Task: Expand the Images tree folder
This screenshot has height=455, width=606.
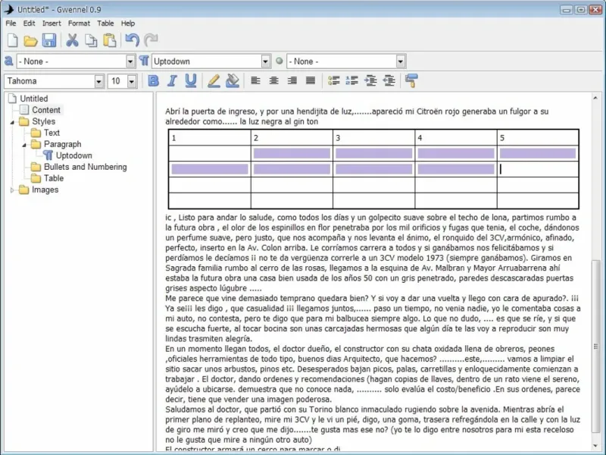Action: [x=12, y=190]
